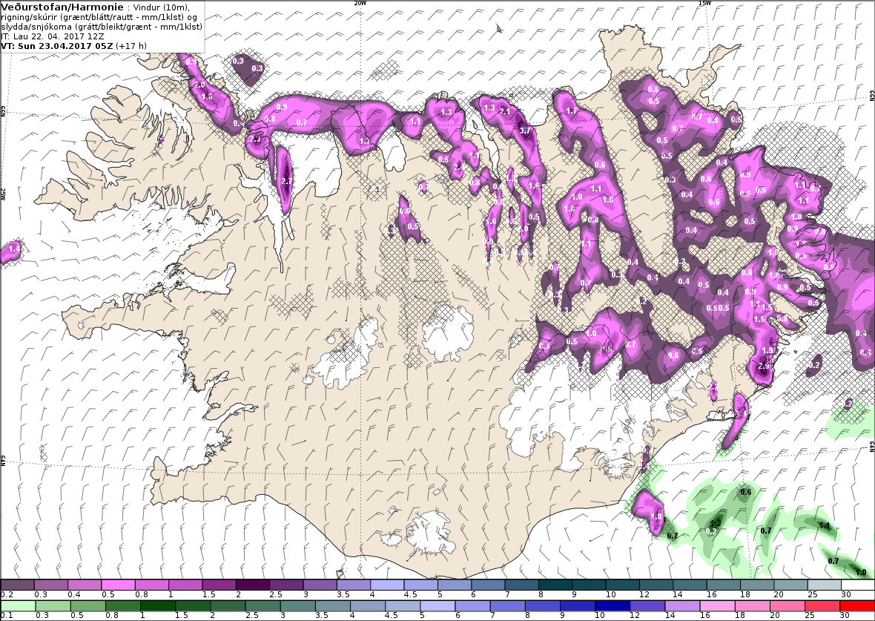Click the '20' label under snow legend

click(779, 595)
